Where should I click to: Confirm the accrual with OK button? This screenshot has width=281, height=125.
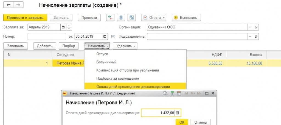tap(182, 122)
